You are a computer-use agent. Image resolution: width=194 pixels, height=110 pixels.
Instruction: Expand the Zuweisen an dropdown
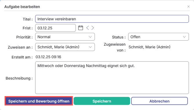click(x=65, y=47)
